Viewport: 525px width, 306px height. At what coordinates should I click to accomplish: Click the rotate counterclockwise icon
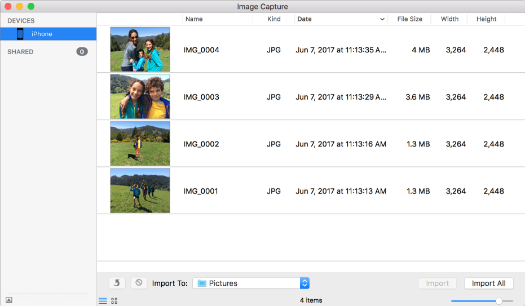[x=117, y=283]
